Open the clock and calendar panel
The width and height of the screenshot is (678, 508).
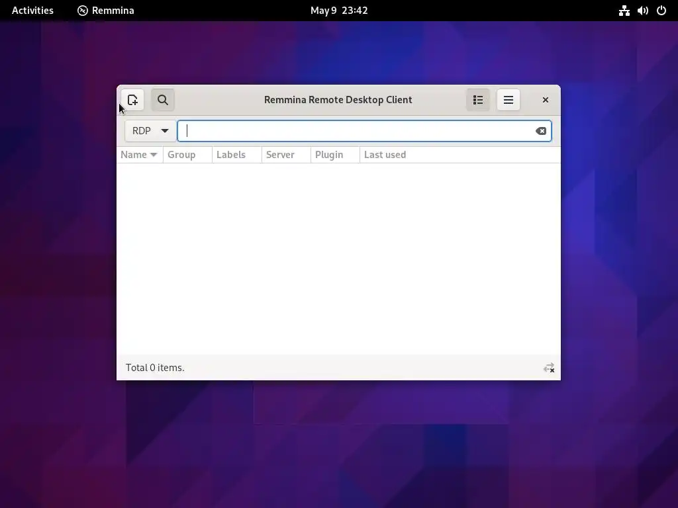tap(339, 11)
